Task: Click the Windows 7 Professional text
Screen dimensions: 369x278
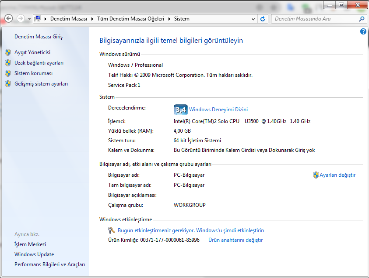Action: pyautogui.click(x=135, y=65)
